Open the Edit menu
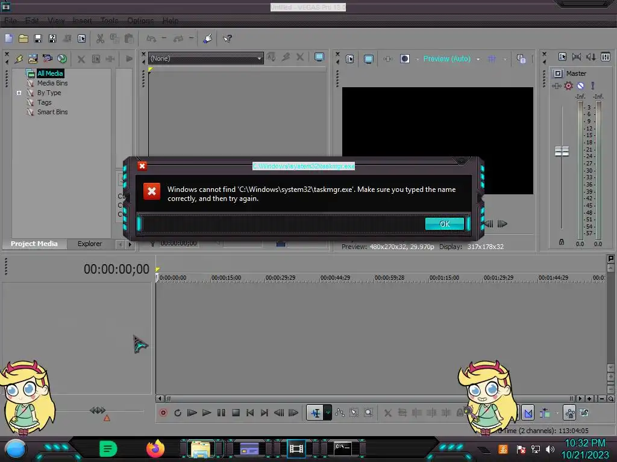This screenshot has width=617, height=462. click(x=32, y=20)
